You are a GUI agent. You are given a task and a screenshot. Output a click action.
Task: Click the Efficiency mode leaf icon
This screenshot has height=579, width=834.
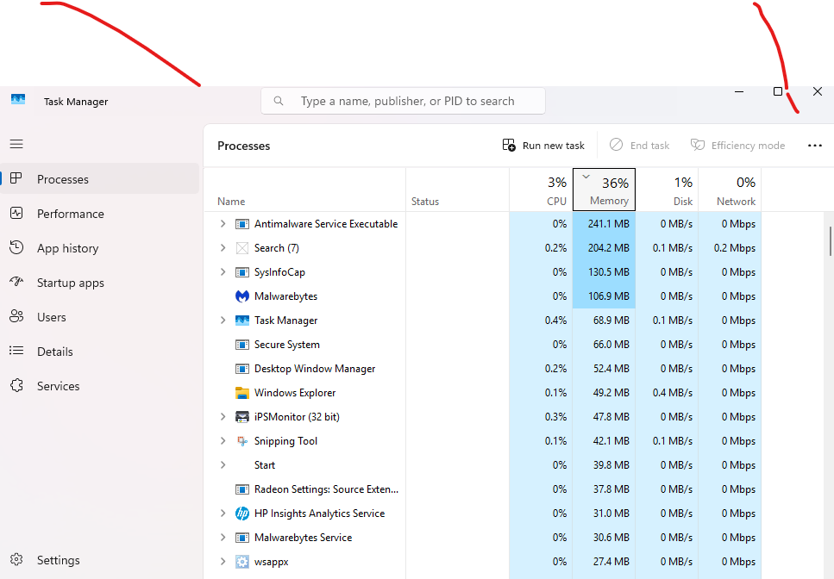698,145
